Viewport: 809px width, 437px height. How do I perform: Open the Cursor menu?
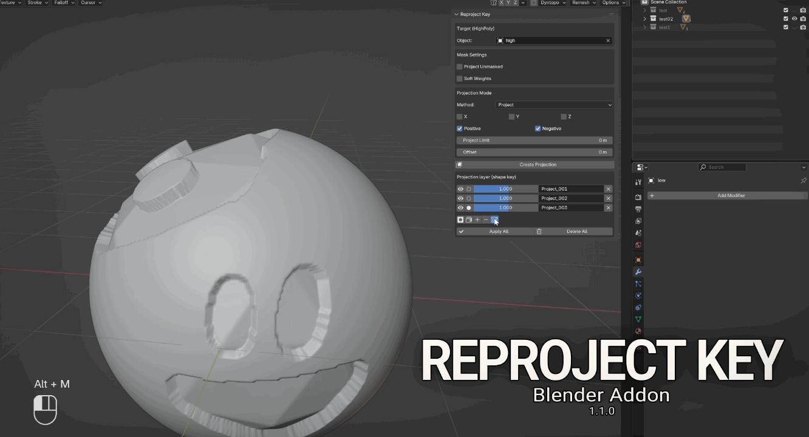[x=90, y=3]
